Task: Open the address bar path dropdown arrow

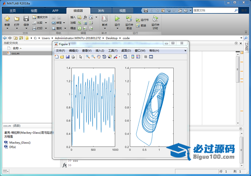Action: (x=241, y=38)
